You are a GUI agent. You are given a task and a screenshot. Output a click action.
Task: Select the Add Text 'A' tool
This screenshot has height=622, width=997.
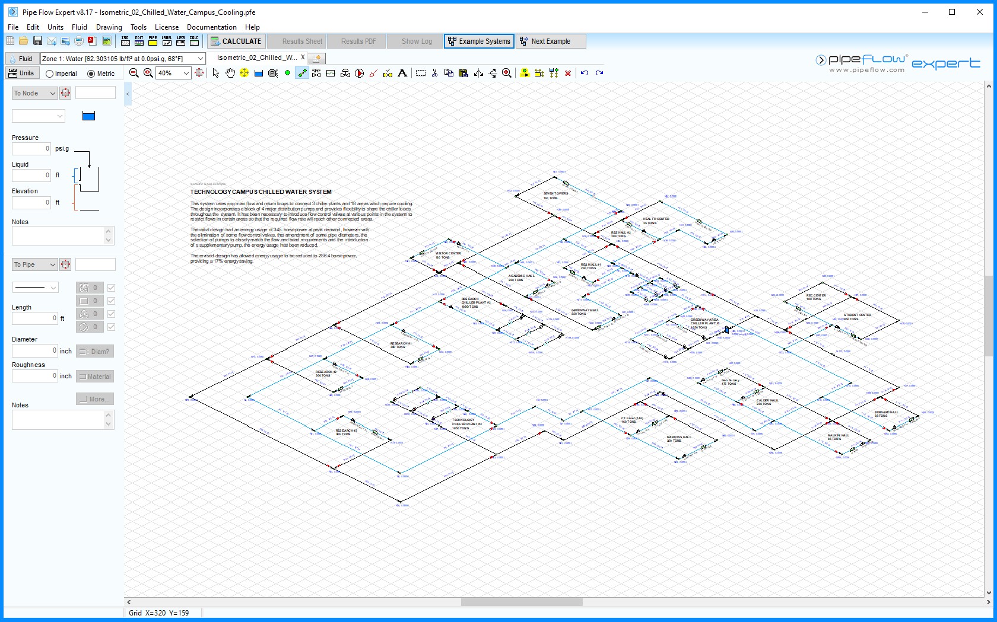tap(402, 73)
